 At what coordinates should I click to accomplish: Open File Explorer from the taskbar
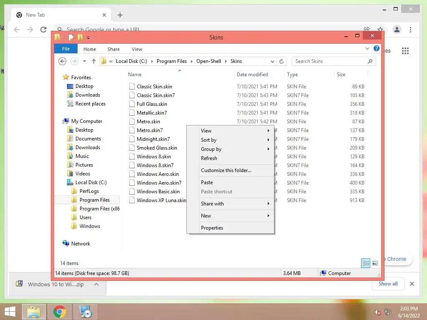(34, 312)
